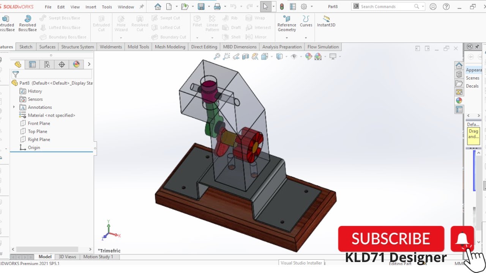Select the Revolved Boss/Base tool
Image resolution: width=486 pixels, height=273 pixels.
28,24
